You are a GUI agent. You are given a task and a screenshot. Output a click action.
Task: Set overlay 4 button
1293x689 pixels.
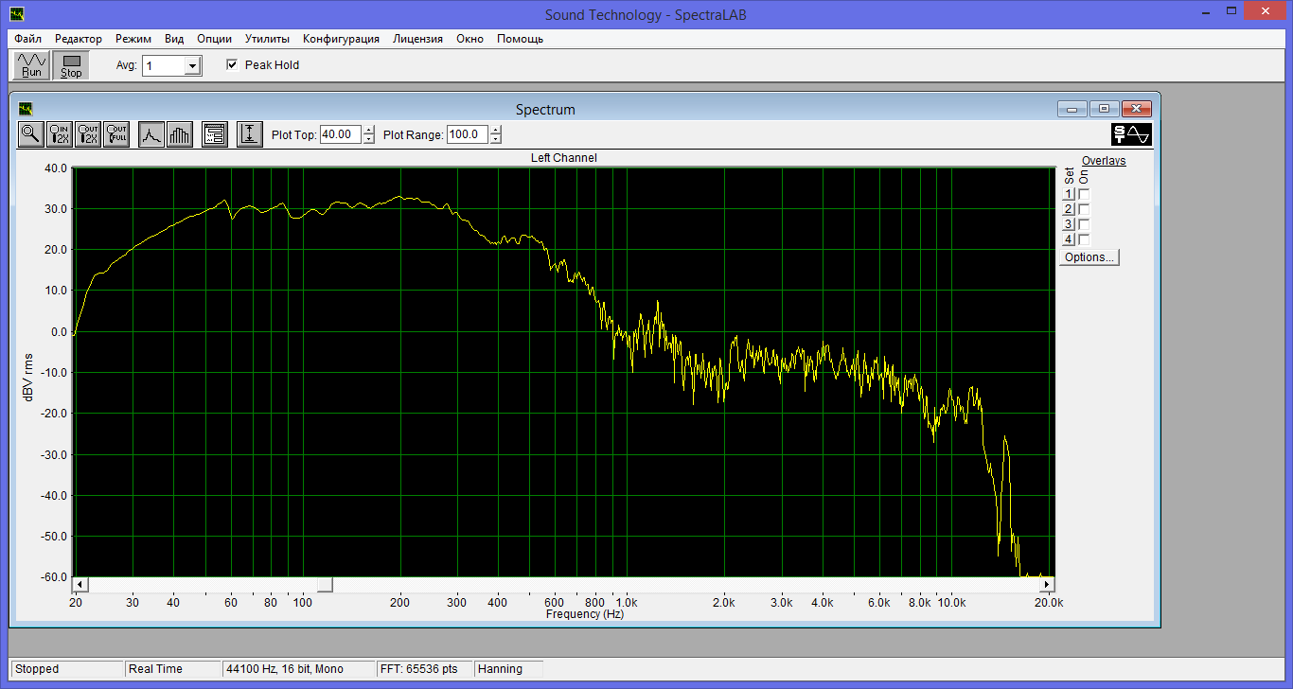(x=1069, y=239)
